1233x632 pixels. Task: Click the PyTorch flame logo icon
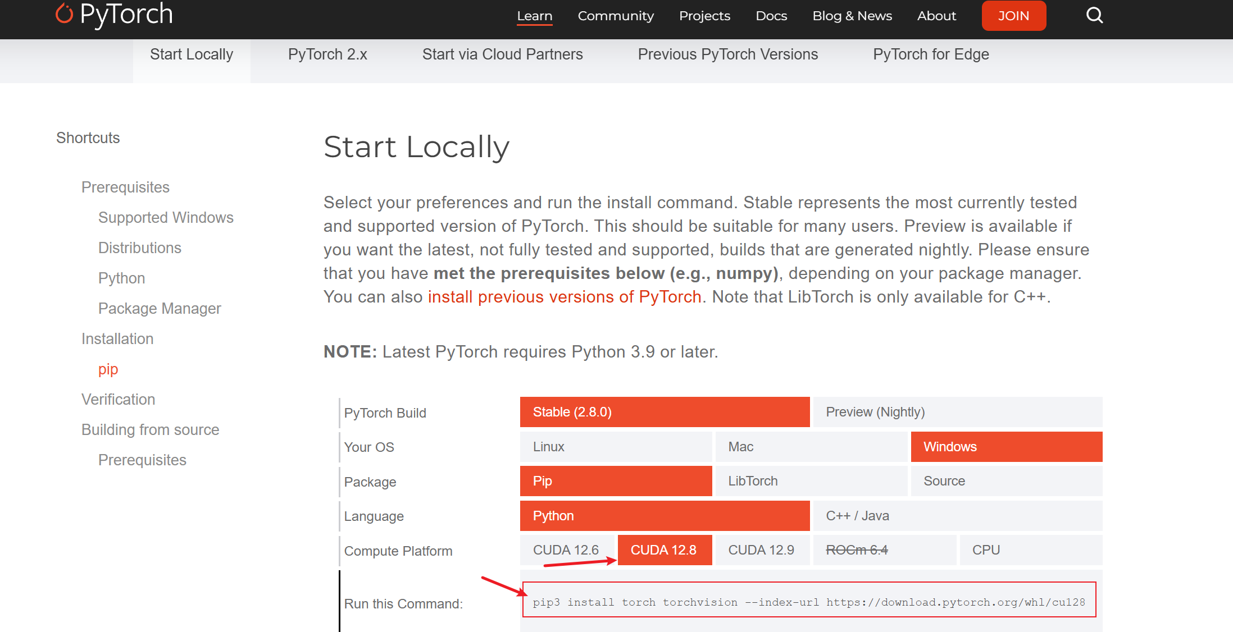[65, 13]
